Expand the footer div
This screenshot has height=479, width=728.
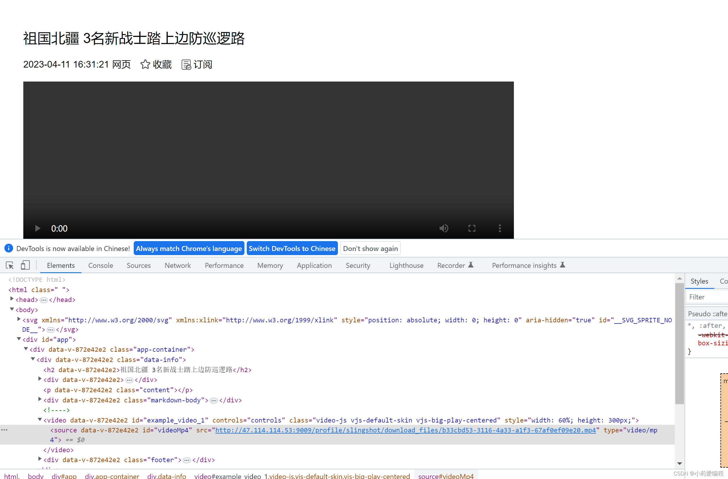(x=40, y=459)
